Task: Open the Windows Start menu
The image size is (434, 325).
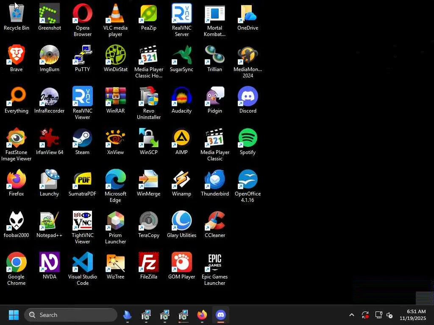Action: click(14, 315)
